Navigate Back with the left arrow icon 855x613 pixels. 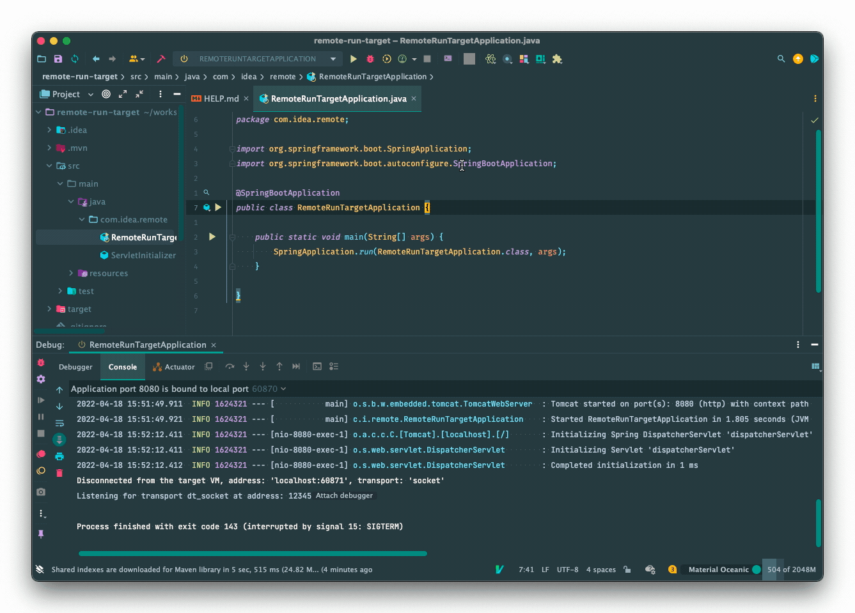pos(96,59)
